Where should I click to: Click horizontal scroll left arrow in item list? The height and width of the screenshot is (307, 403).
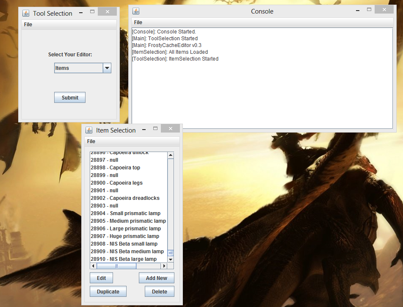pos(93,266)
